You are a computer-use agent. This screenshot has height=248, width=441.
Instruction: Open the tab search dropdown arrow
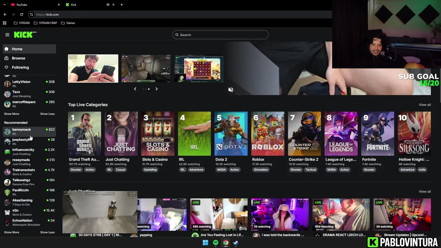tap(4, 4)
